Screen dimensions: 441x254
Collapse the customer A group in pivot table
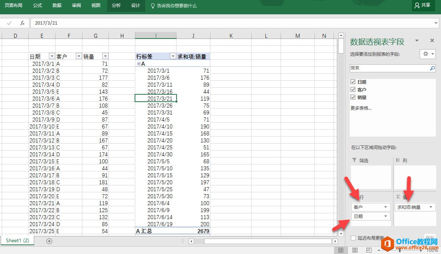click(139, 64)
